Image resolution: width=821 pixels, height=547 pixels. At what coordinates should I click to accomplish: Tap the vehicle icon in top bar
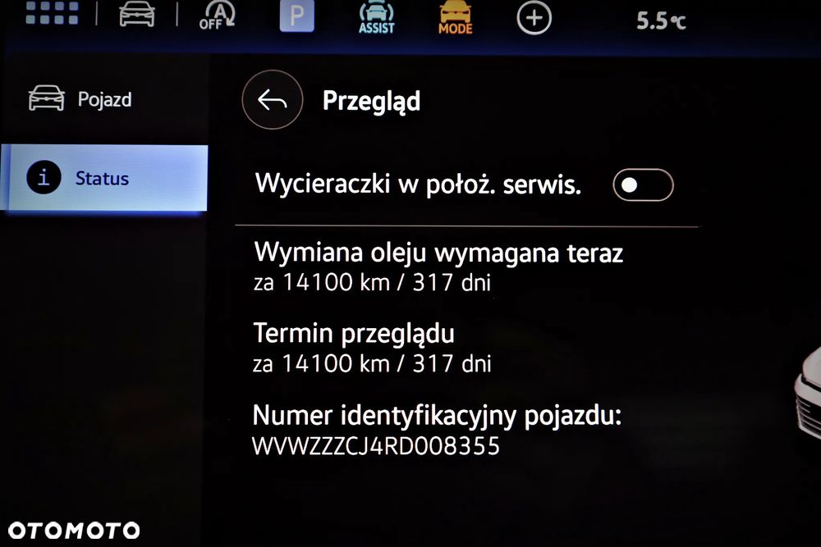[136, 14]
